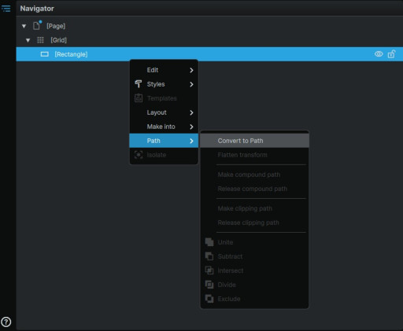Choose Flatten transform
Image resolution: width=403 pixels, height=331 pixels.
(x=254, y=155)
